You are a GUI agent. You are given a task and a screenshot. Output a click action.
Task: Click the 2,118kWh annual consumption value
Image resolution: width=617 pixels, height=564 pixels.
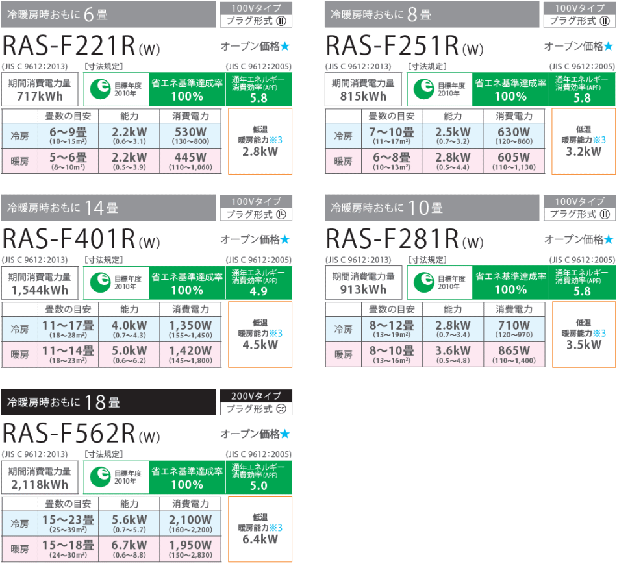[x=40, y=485]
